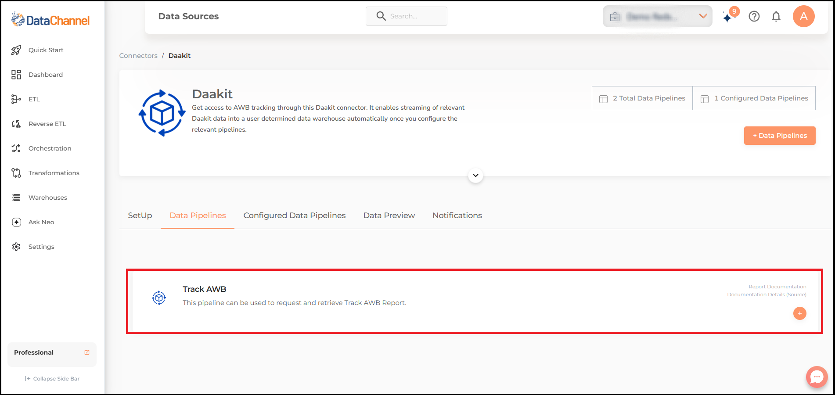Open the Ask Neo icon
Viewport: 835px width, 395px height.
(x=16, y=222)
